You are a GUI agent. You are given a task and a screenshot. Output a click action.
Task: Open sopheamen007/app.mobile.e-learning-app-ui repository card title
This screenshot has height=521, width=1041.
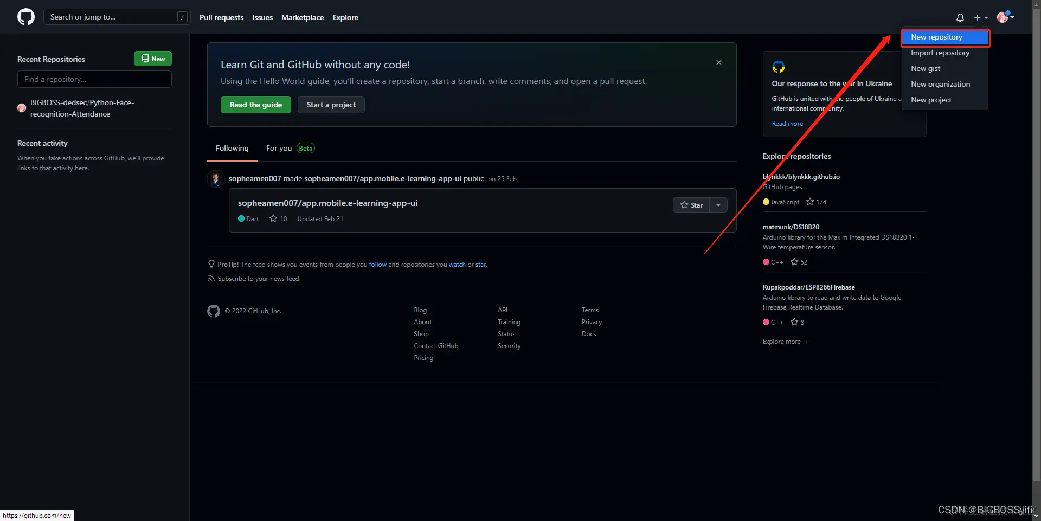coord(327,203)
